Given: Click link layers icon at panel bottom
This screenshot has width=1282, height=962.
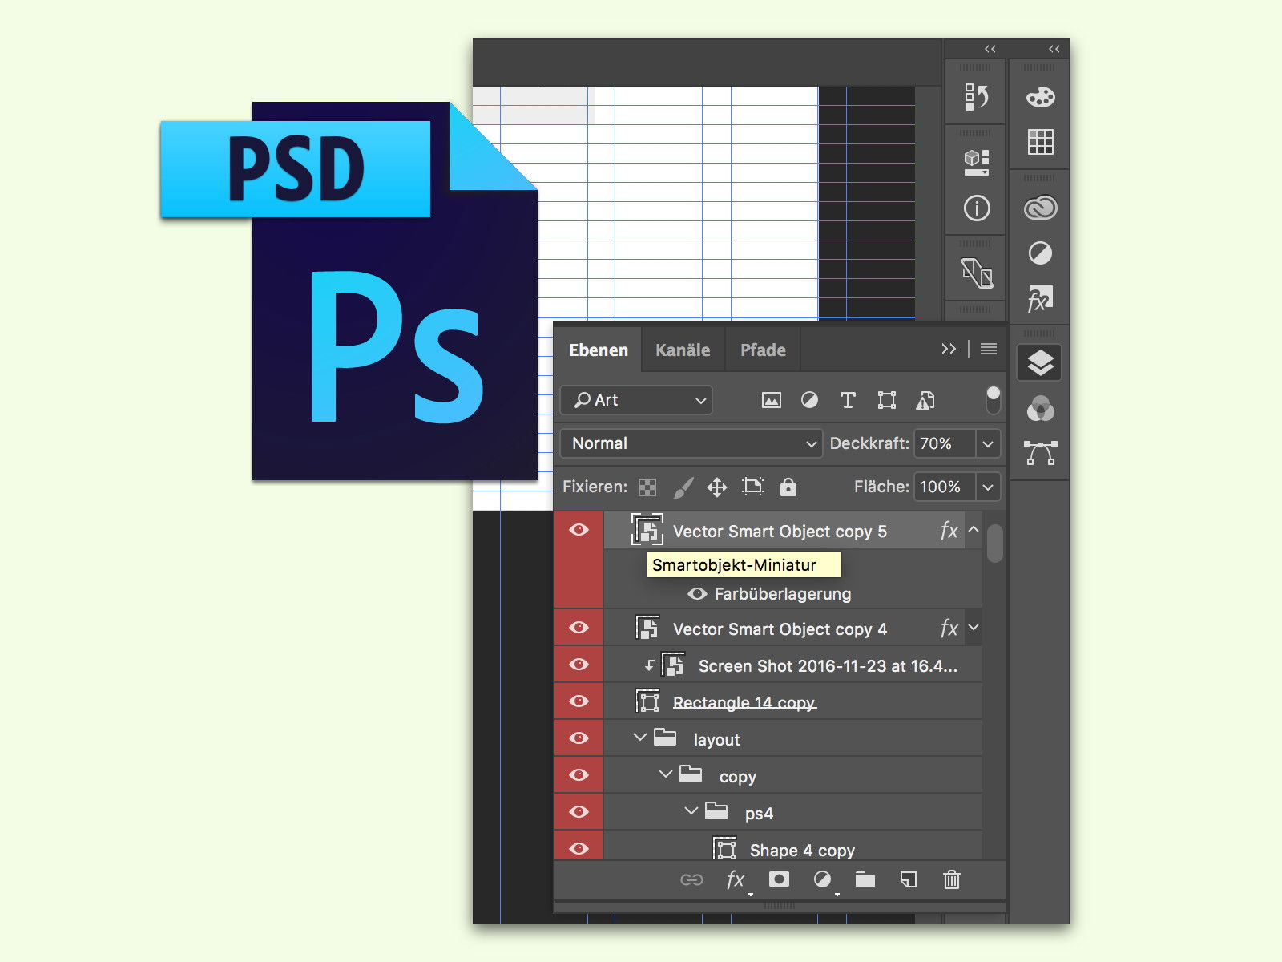Looking at the screenshot, I should point(691,880).
